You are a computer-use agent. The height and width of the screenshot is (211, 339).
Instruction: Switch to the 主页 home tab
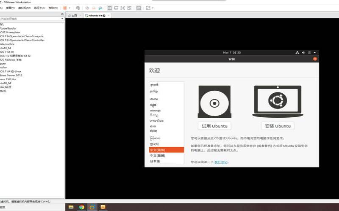(x=73, y=16)
